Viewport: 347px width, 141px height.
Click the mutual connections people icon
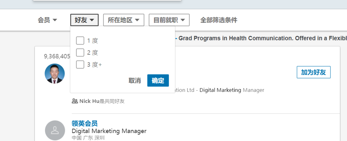(x=75, y=101)
